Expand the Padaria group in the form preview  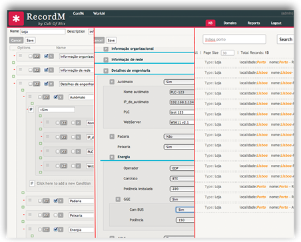112,136
